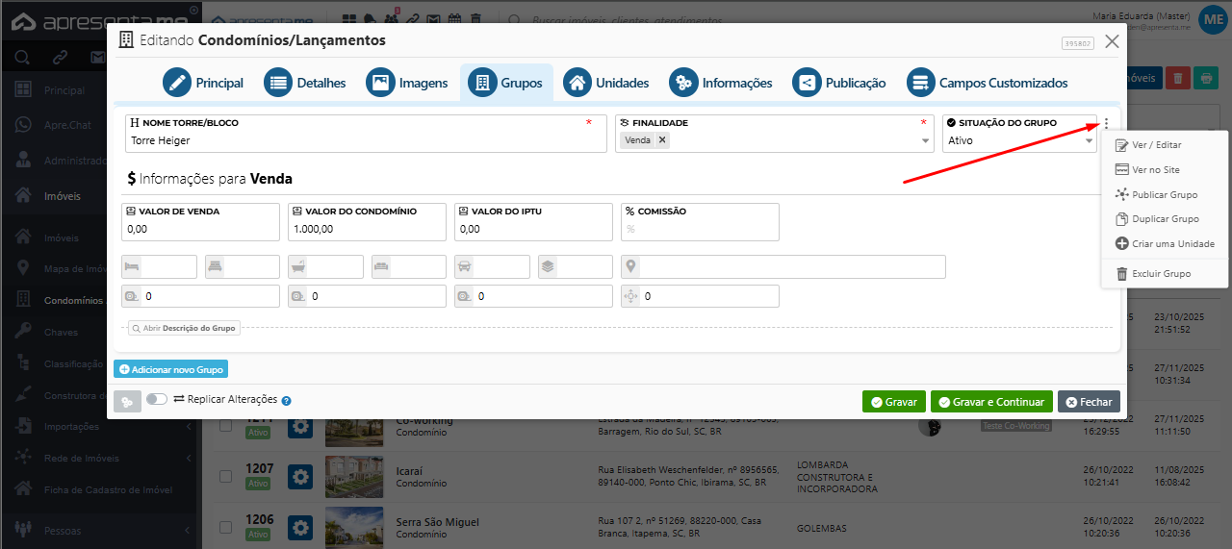Click the Imagens picture icon

(380, 83)
